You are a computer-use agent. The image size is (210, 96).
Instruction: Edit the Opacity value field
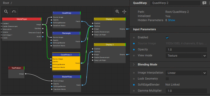(186, 50)
